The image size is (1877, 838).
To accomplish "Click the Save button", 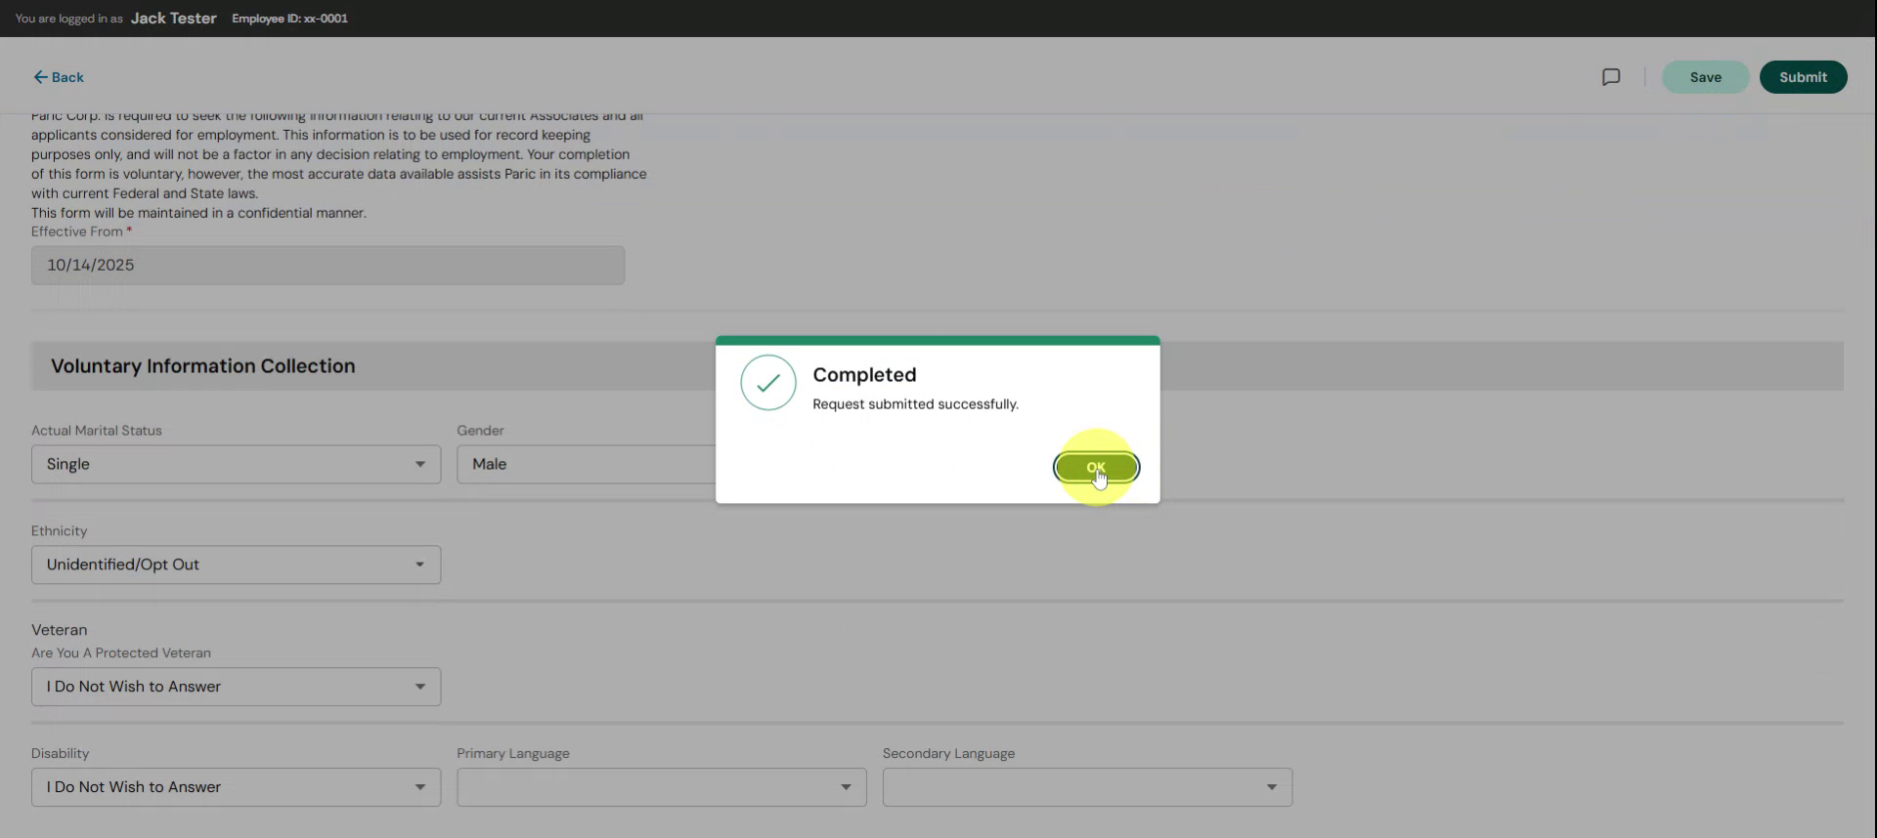I will (x=1705, y=77).
